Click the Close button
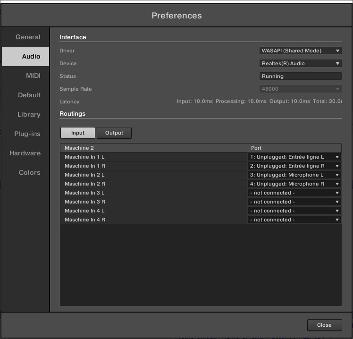Viewport: 353px width, 339px height. pyautogui.click(x=324, y=325)
